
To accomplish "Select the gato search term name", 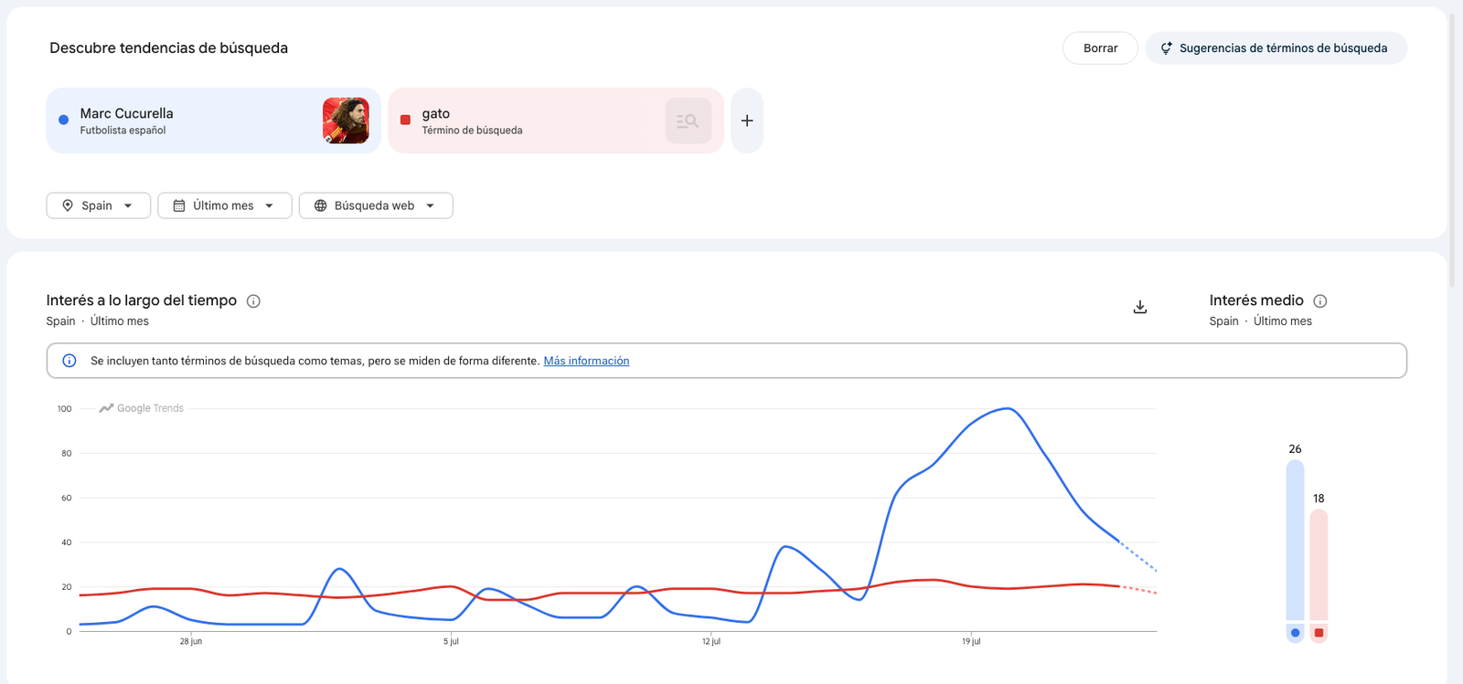I will (435, 113).
